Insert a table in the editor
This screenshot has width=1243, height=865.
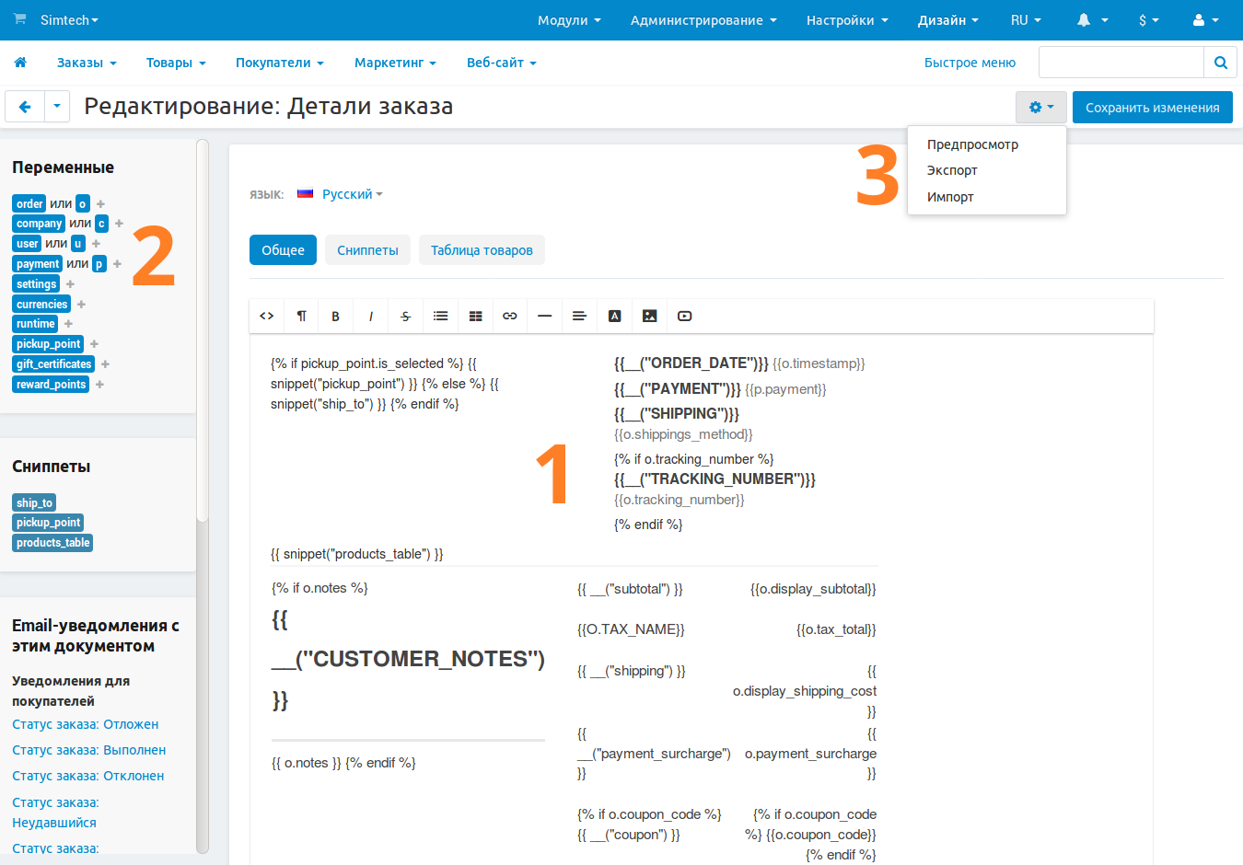475,316
